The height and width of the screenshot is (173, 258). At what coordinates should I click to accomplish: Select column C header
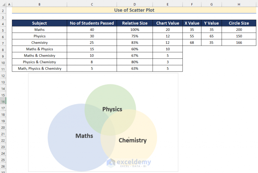(92, 4)
